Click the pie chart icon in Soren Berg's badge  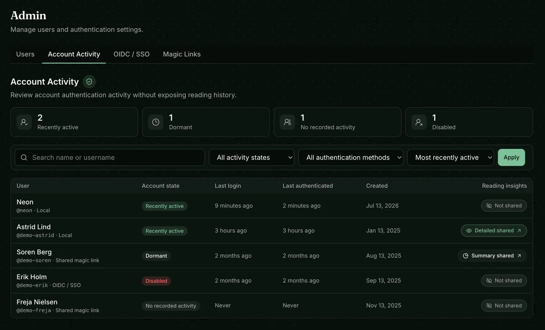tap(466, 255)
